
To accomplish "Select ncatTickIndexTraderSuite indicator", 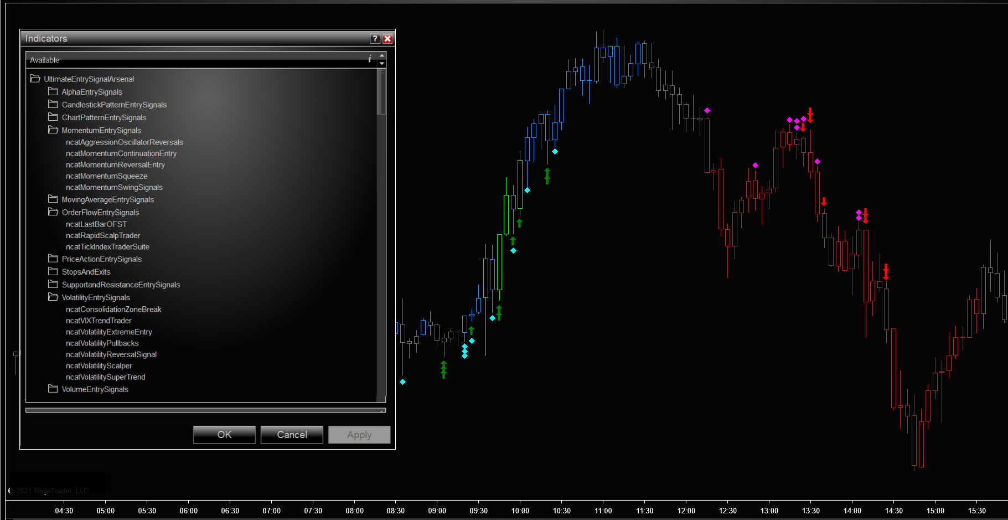I will coord(107,247).
